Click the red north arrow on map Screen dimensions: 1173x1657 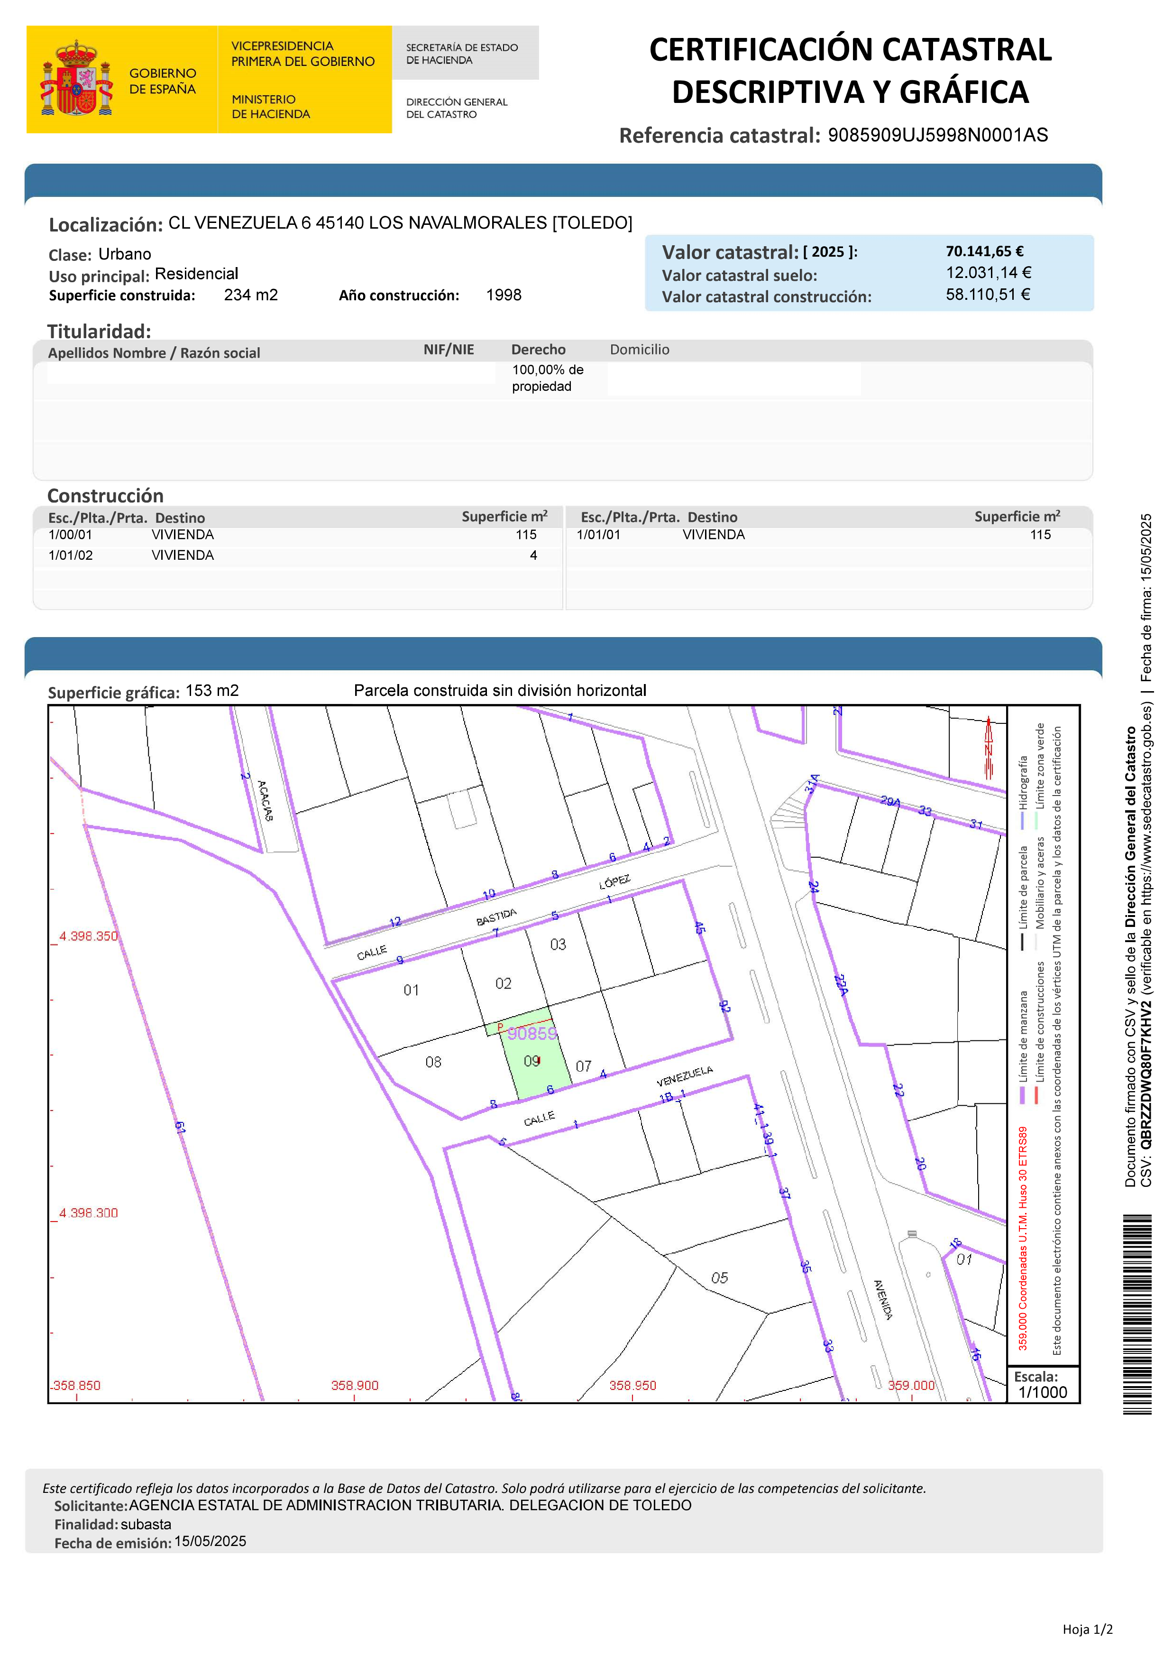point(988,747)
